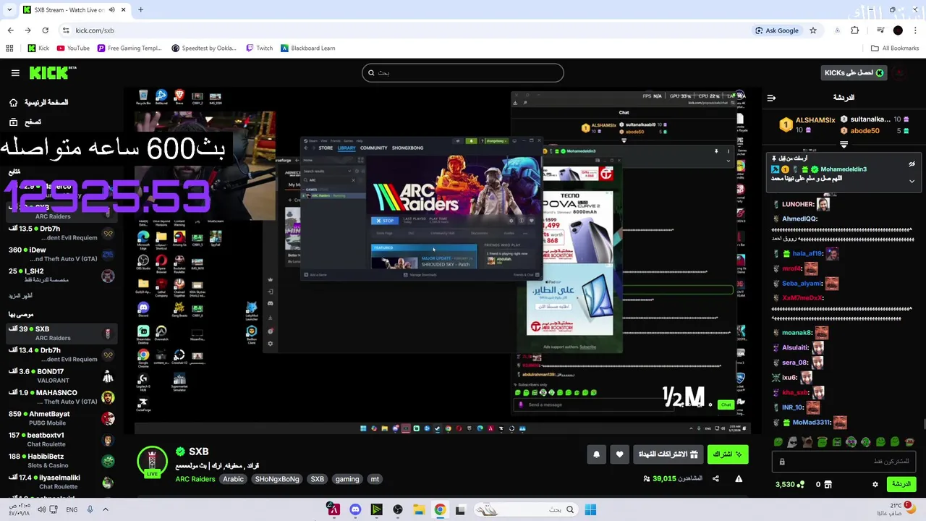Open the Windows Start button
The height and width of the screenshot is (521, 926).
[590, 510]
